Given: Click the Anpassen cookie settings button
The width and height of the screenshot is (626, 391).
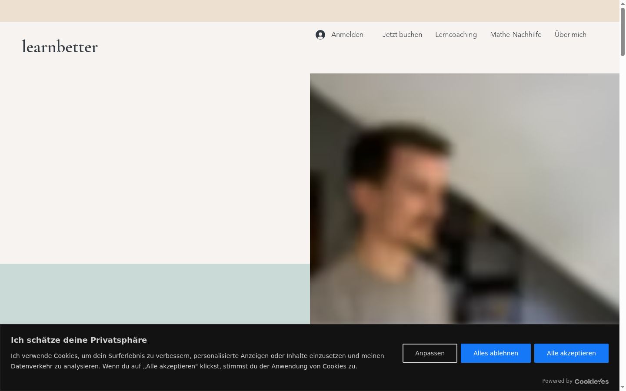Looking at the screenshot, I should coord(430,353).
